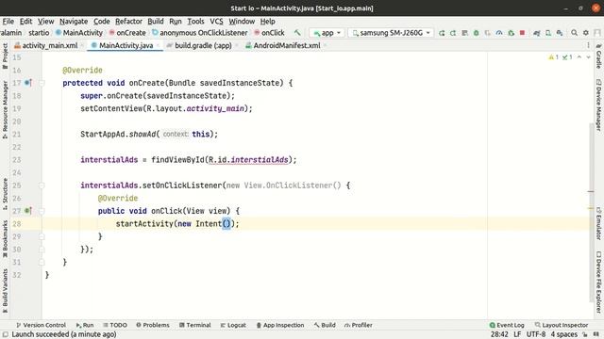This screenshot has height=339, width=604.
Task: Open the Build menu
Action: [156, 22]
